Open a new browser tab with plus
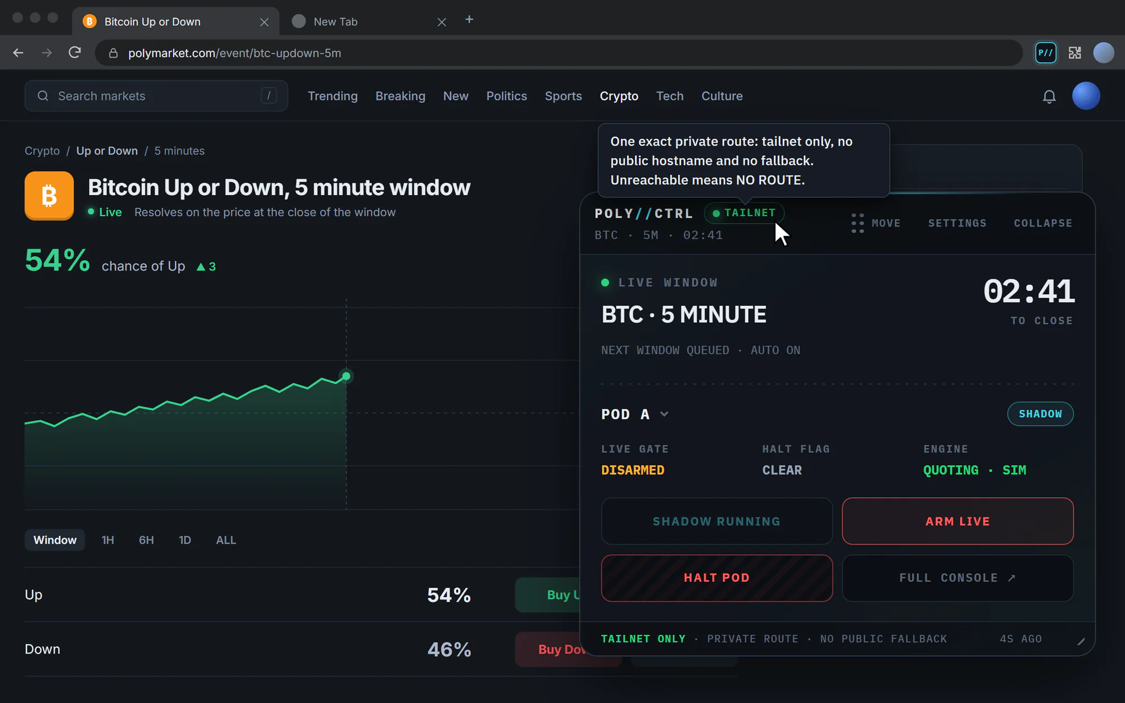This screenshot has height=703, width=1125. point(469,20)
